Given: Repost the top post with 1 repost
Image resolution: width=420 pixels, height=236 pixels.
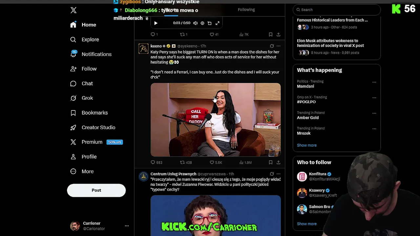Looking at the screenshot, I should 183,34.
